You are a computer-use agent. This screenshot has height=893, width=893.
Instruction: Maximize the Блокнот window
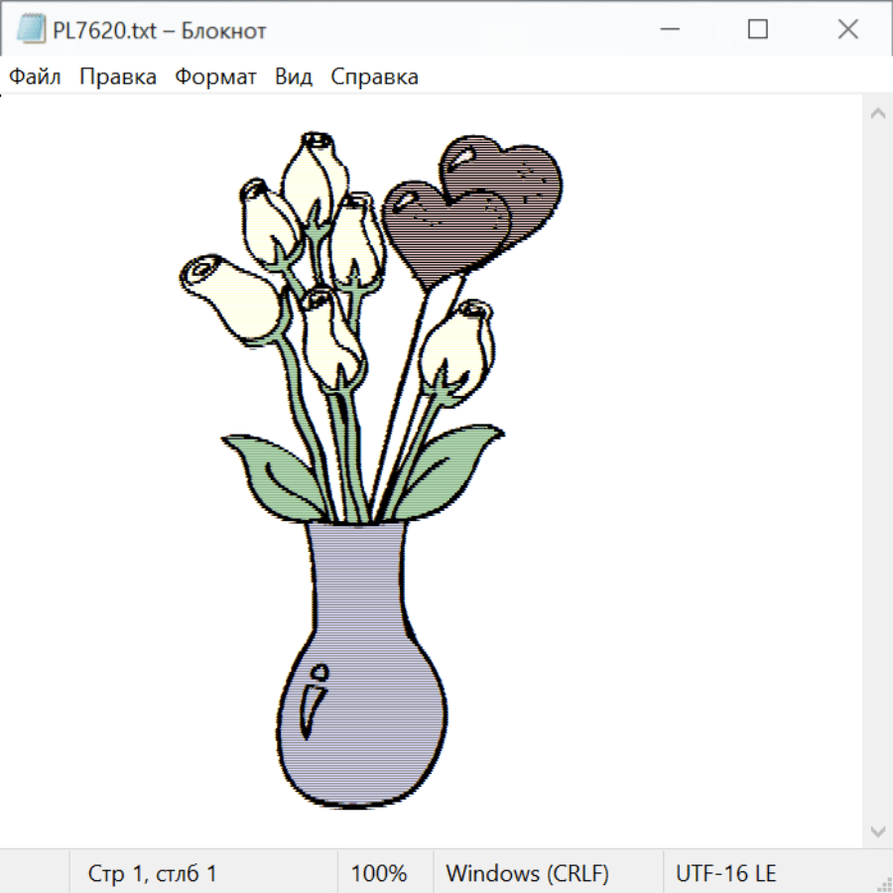tap(757, 30)
